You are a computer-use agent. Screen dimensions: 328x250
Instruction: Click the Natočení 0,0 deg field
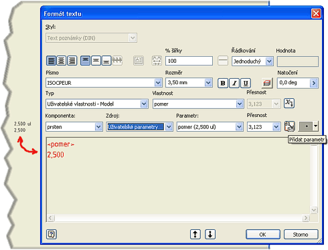[294, 83]
